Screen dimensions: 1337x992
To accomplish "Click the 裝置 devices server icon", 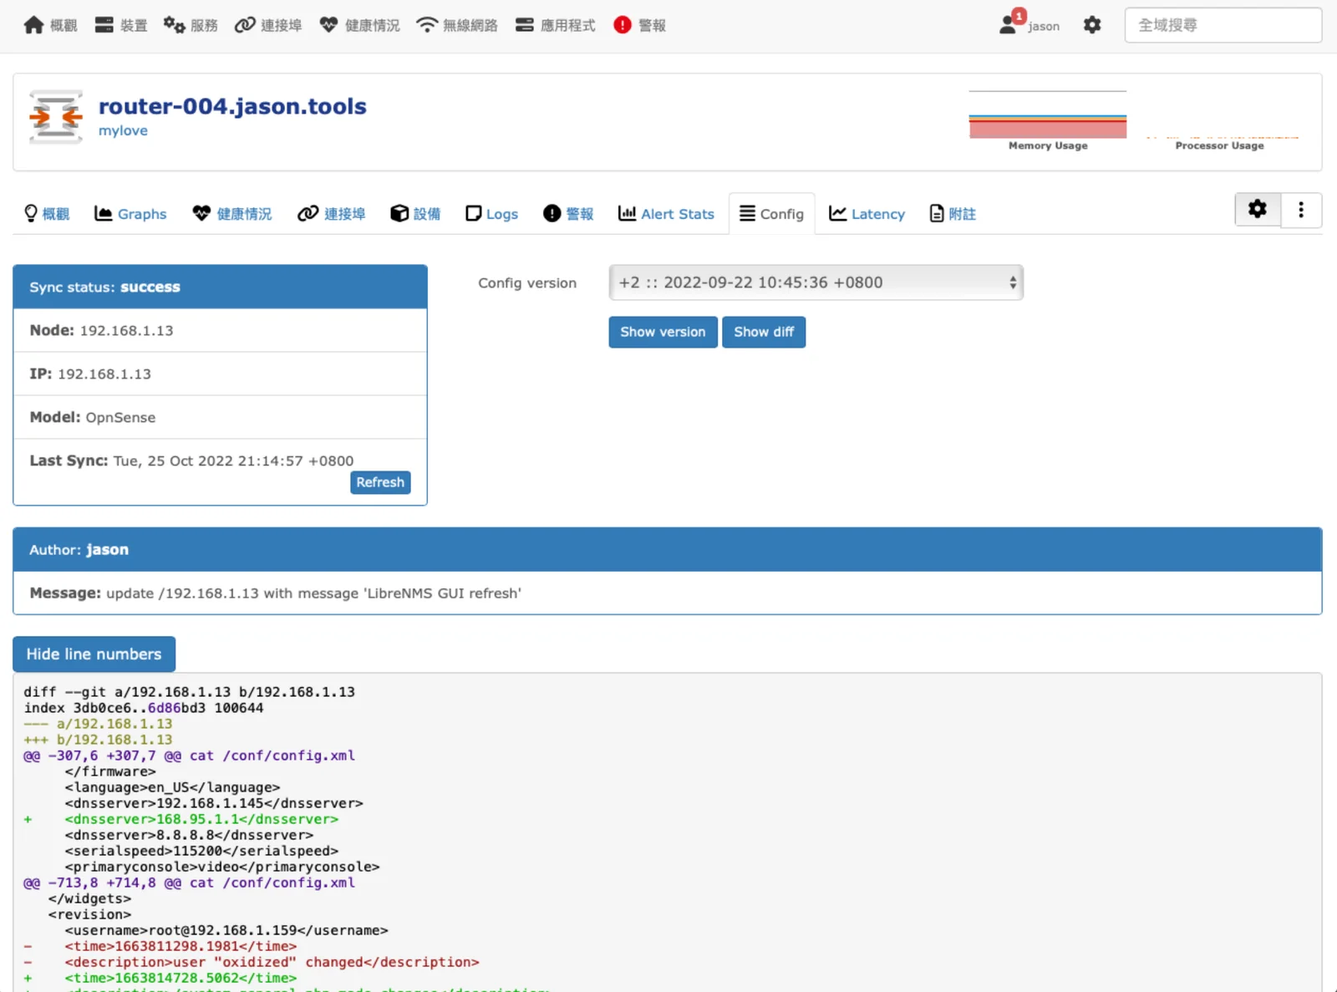I will (x=104, y=25).
